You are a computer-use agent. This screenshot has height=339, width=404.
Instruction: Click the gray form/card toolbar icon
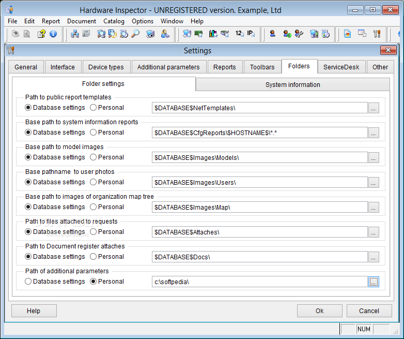[x=86, y=34]
